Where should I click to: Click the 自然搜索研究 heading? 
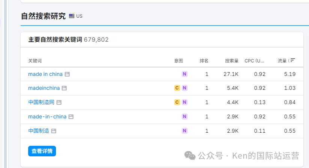coord(43,16)
